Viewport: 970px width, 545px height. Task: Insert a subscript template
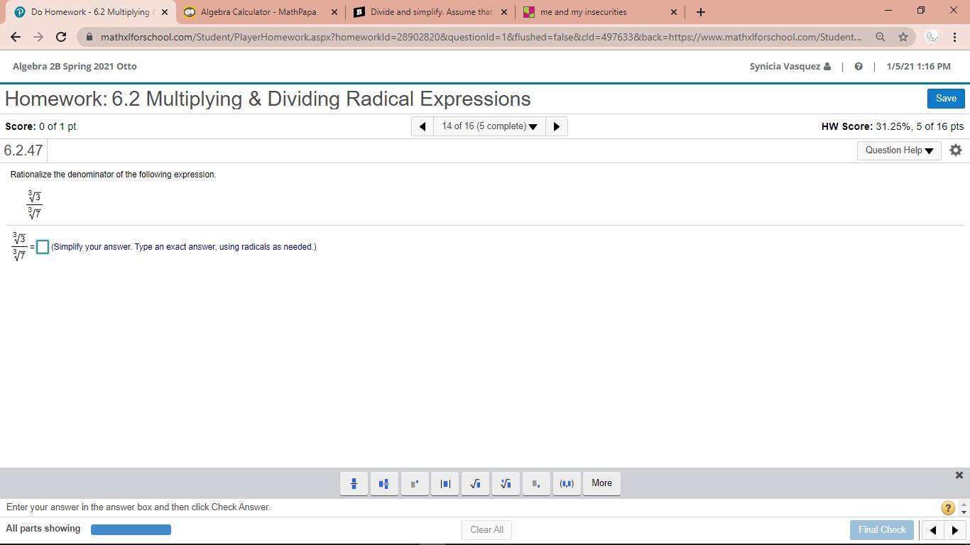click(x=536, y=483)
